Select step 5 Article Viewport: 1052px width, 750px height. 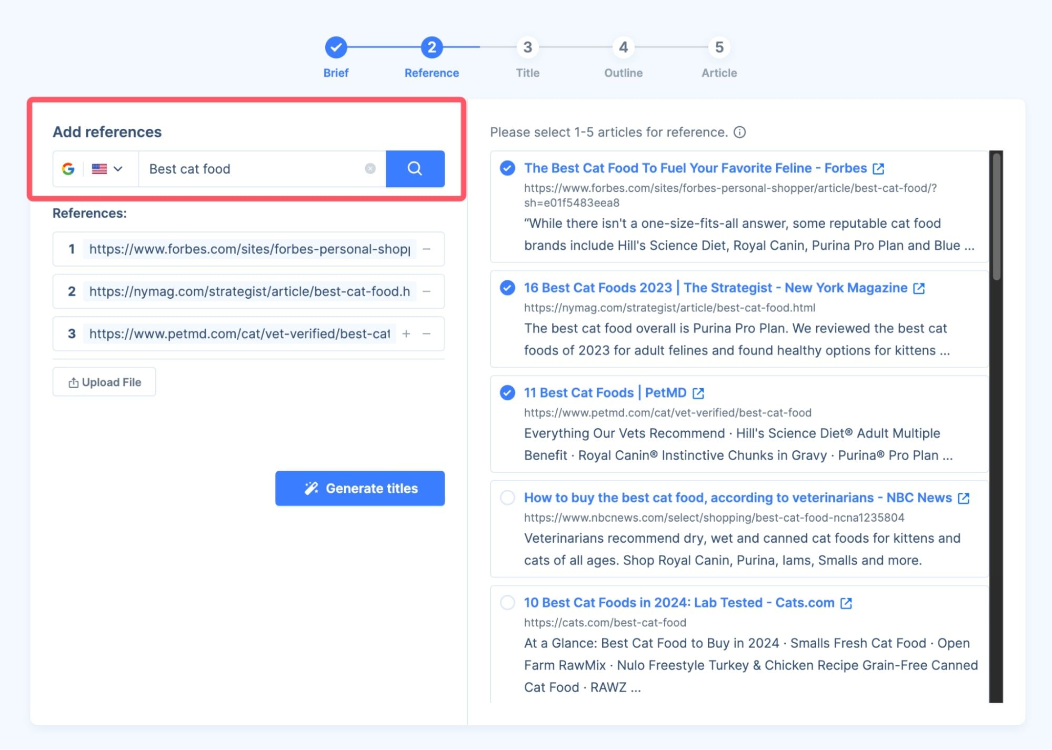pyautogui.click(x=719, y=57)
